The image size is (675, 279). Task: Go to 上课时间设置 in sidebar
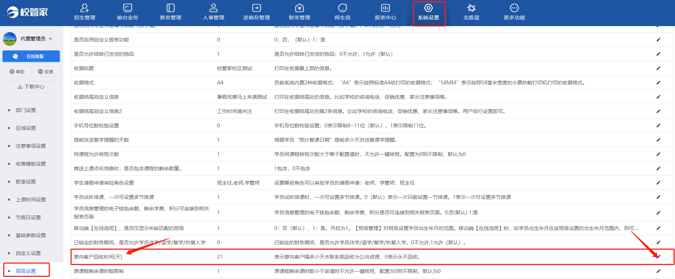[x=31, y=200]
